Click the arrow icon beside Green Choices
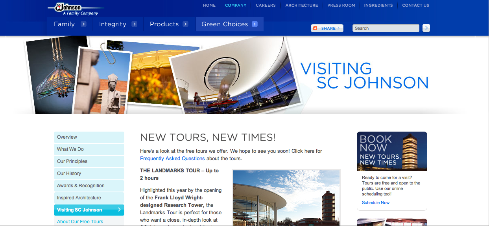 coord(255,24)
